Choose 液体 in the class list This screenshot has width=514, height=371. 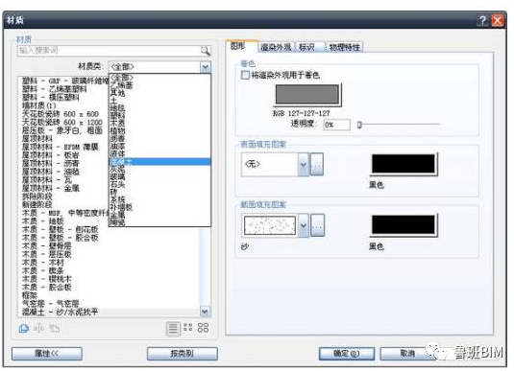(x=159, y=153)
